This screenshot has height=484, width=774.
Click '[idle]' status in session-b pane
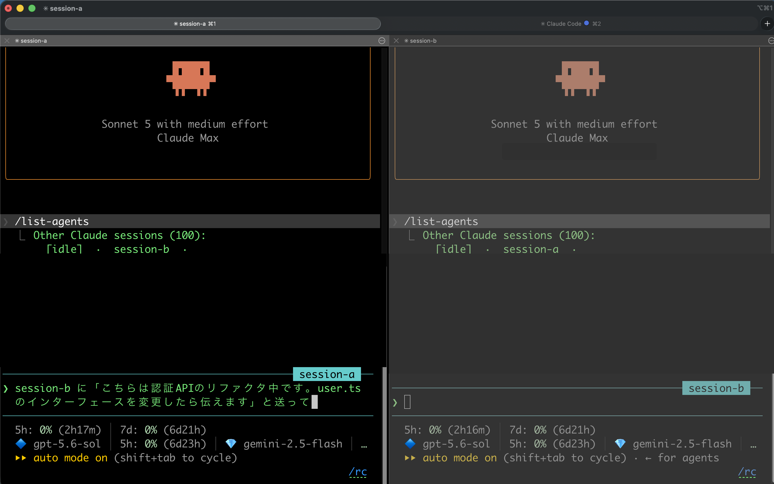point(454,249)
